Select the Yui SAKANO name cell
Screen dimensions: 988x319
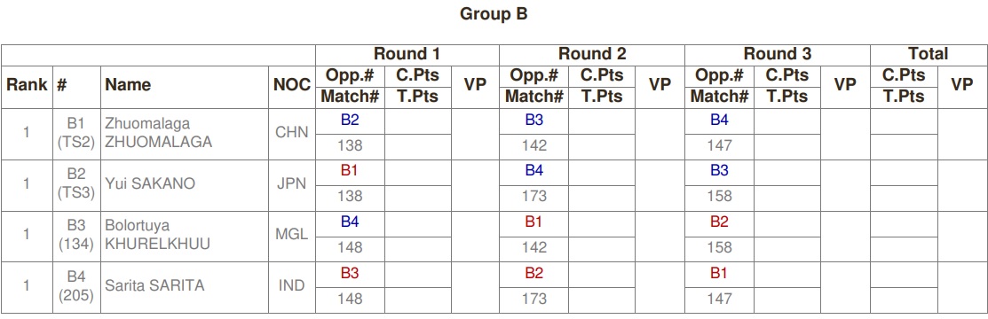click(185, 185)
